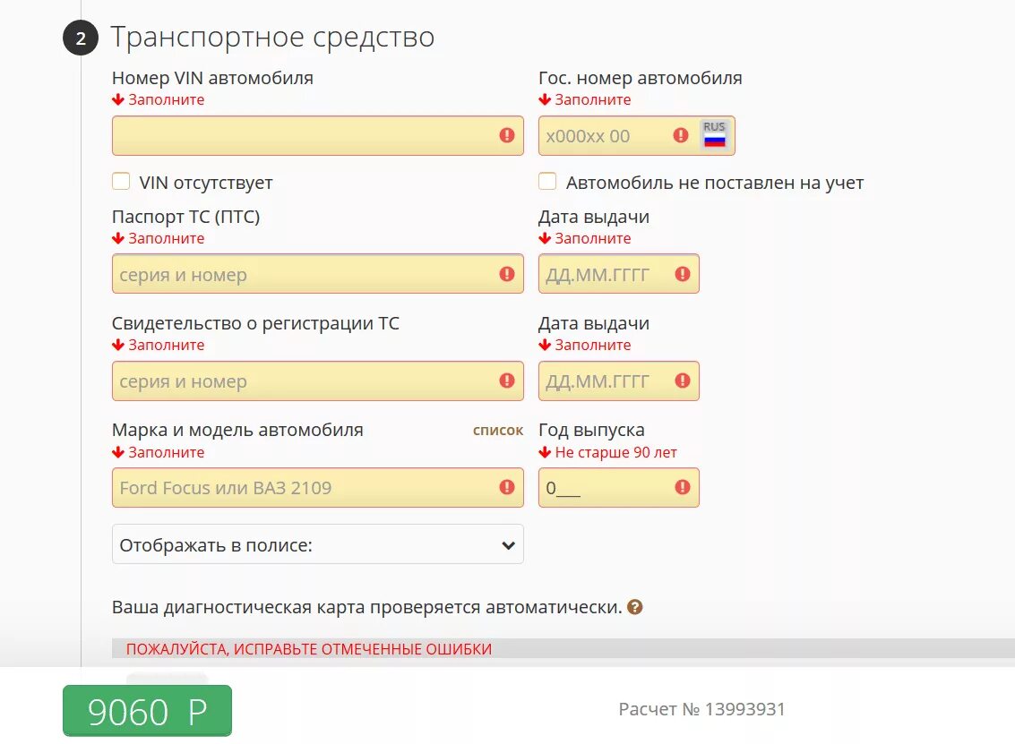Click error icon in certificate issue date field
Image resolution: width=1015 pixels, height=744 pixels.
[x=683, y=381]
